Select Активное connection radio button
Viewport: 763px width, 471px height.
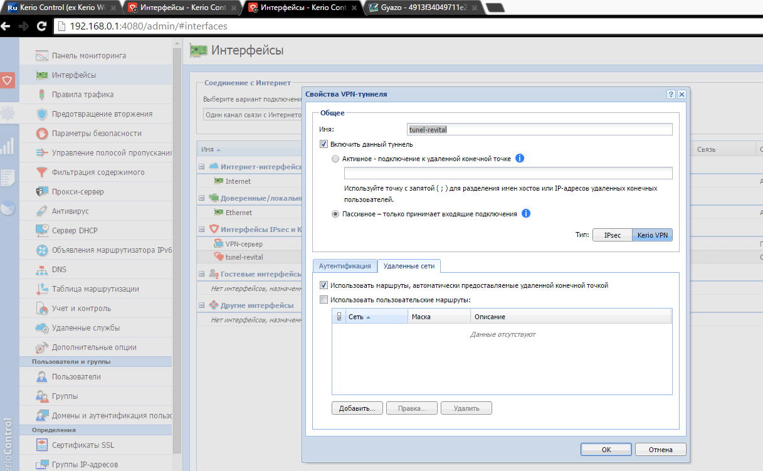click(x=336, y=159)
